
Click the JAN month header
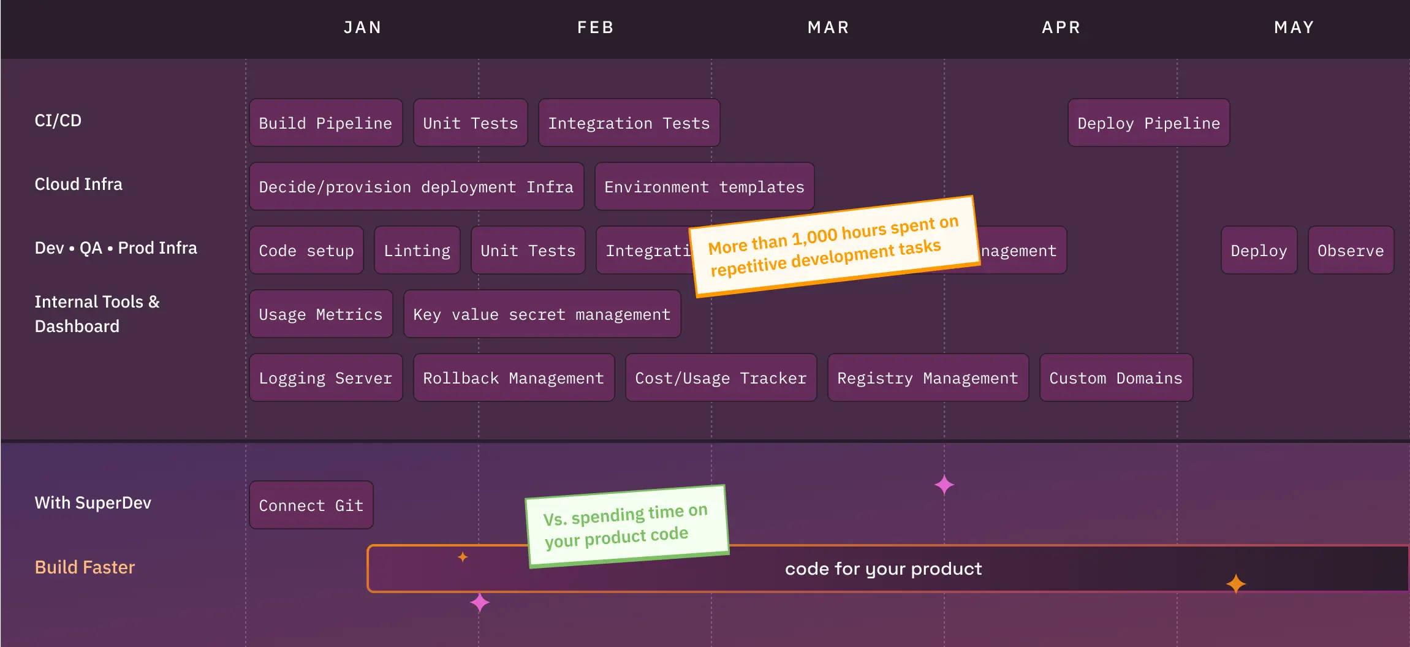[363, 28]
